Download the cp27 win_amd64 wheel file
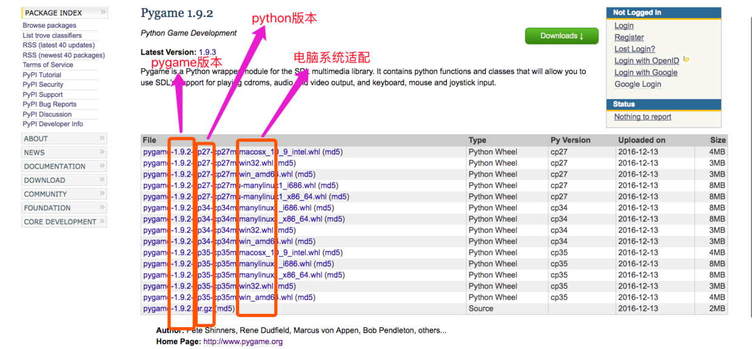The height and width of the screenshot is (349, 752). 218,174
